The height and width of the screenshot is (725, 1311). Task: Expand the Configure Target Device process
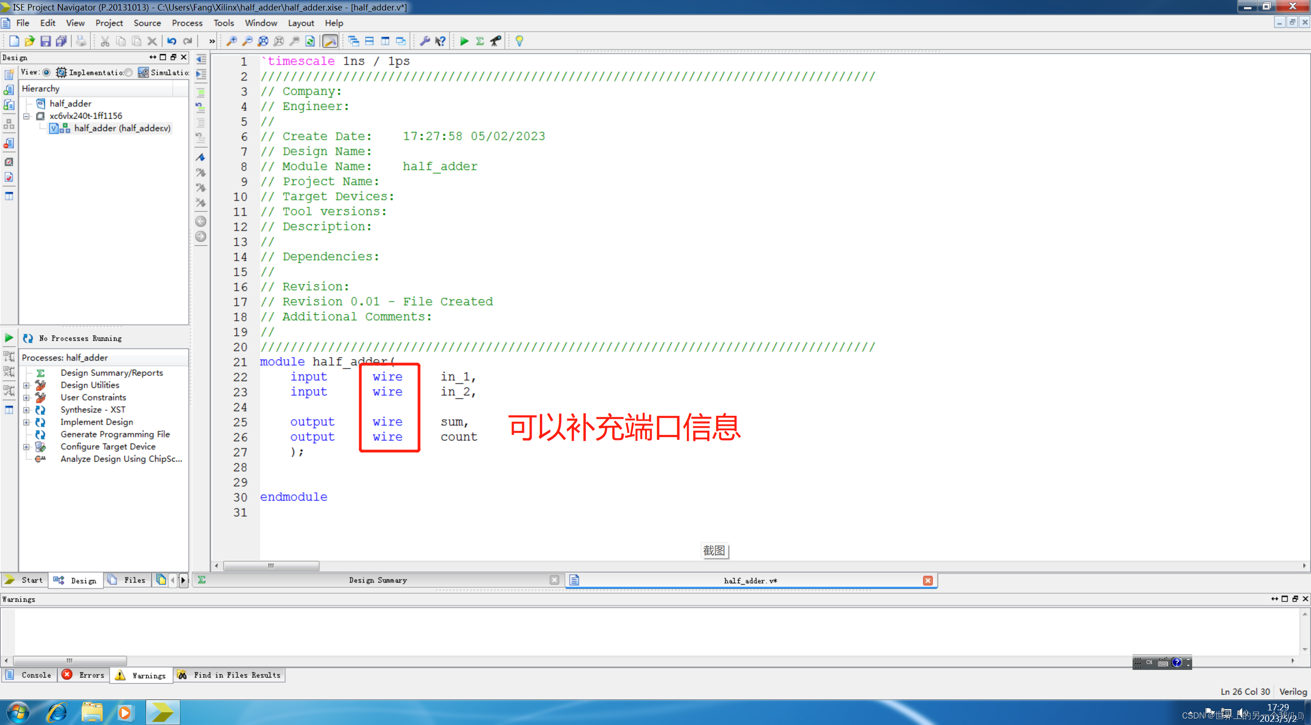click(x=26, y=447)
